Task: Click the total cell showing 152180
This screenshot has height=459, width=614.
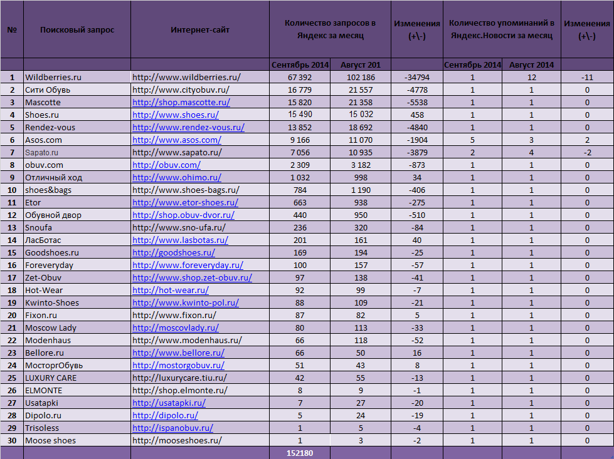Action: pos(299,453)
